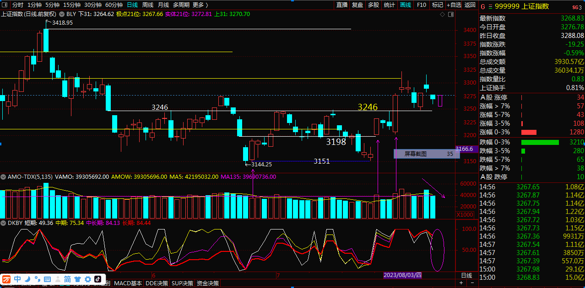Click the diamond icon above the chart
The height and width of the screenshot is (288, 585).
point(442,14)
